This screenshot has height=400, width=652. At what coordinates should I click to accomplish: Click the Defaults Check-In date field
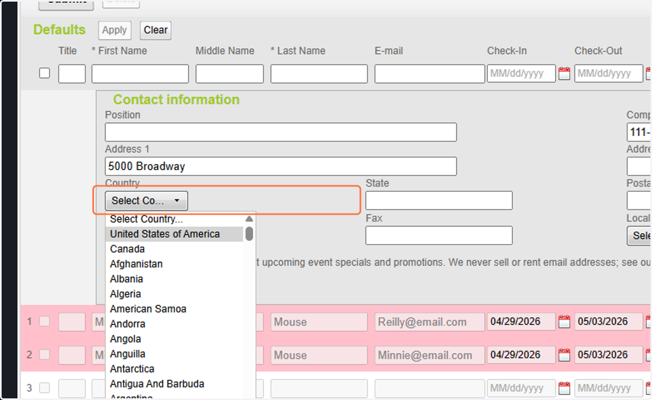click(x=522, y=74)
